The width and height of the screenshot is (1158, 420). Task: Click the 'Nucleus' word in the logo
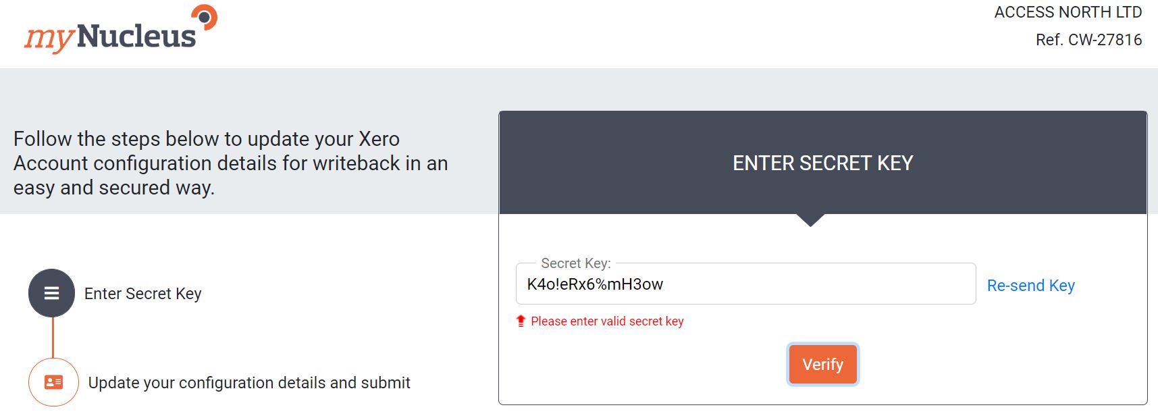click(136, 36)
